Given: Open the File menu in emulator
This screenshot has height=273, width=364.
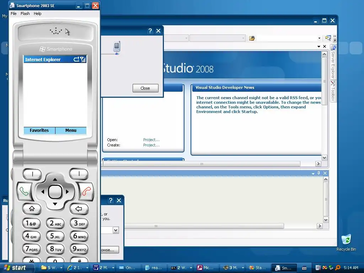Looking at the screenshot, I should [14, 14].
